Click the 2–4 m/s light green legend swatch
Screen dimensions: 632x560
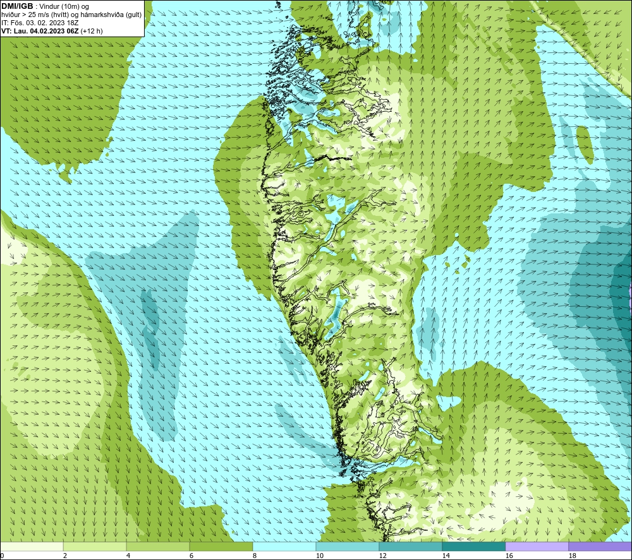click(x=95, y=547)
